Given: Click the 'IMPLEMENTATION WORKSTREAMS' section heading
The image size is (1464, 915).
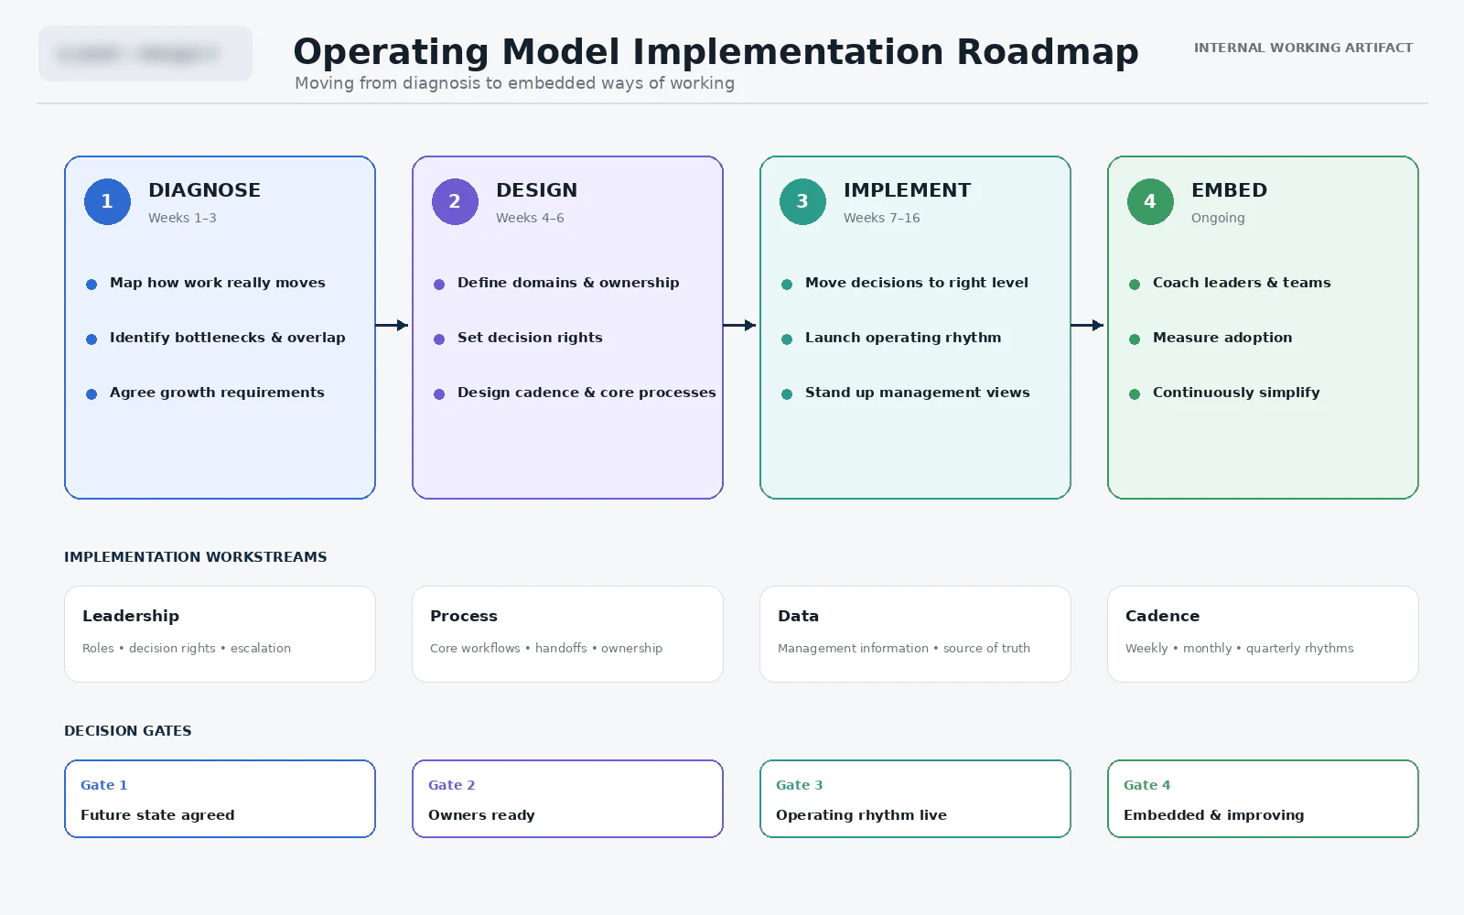Looking at the screenshot, I should pos(195,557).
